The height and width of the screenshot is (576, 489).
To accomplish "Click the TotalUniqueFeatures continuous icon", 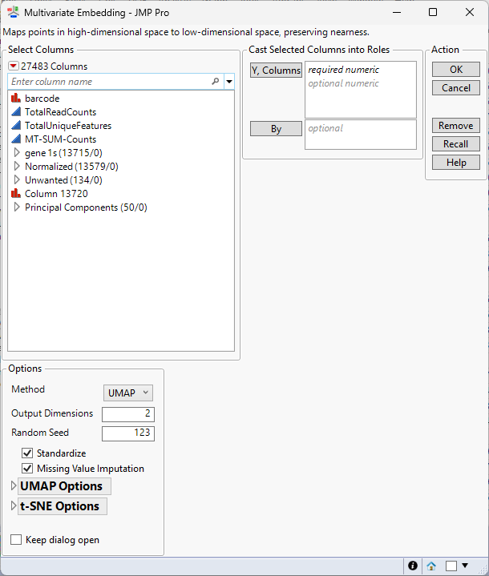I will [16, 125].
